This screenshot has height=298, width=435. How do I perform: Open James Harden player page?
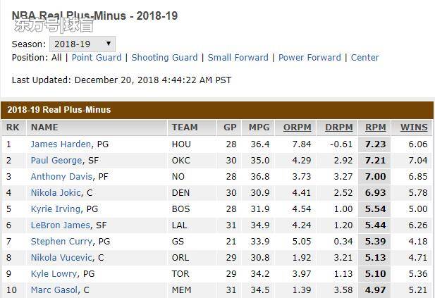coord(61,144)
